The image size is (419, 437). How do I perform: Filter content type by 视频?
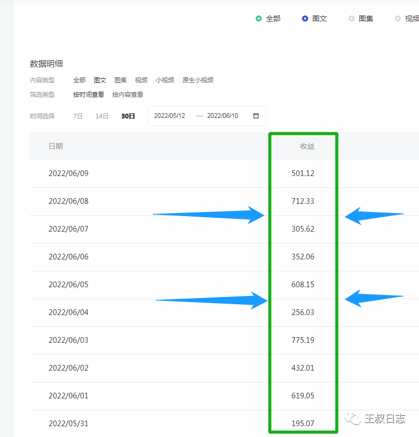pyautogui.click(x=141, y=80)
